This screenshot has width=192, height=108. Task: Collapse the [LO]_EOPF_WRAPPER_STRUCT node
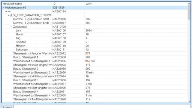pyautogui.click(x=9, y=15)
